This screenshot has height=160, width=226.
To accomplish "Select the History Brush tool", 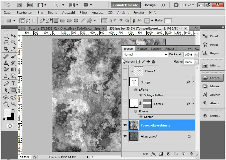I will (13, 63).
